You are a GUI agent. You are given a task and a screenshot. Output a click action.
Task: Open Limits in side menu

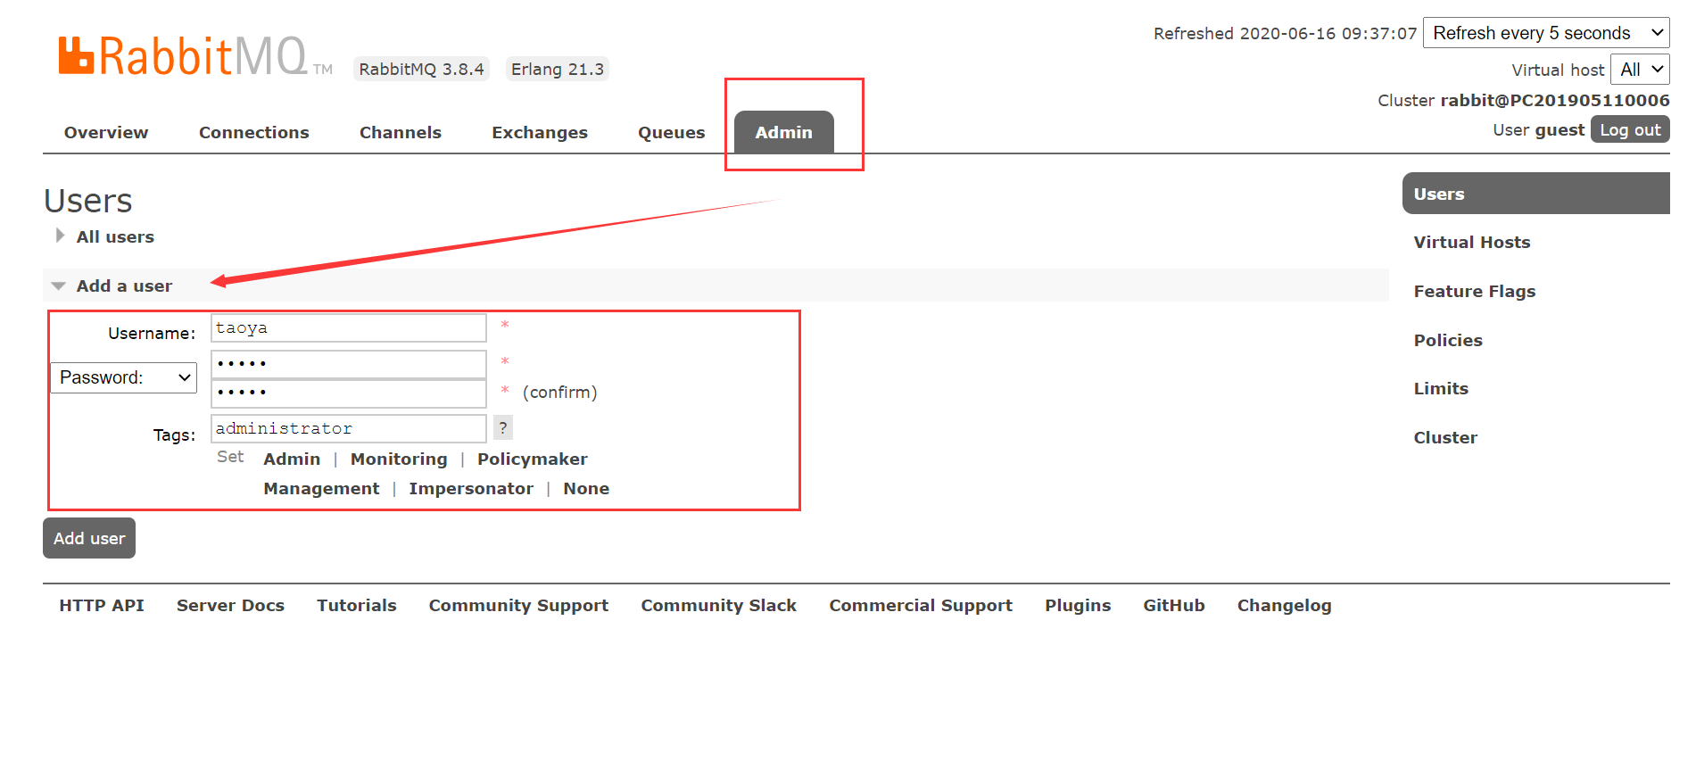1441,388
